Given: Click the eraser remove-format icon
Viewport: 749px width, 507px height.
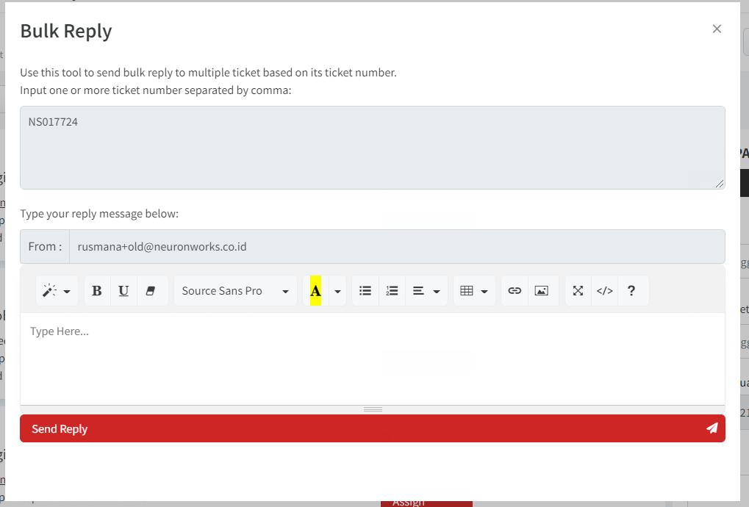Looking at the screenshot, I should point(151,291).
